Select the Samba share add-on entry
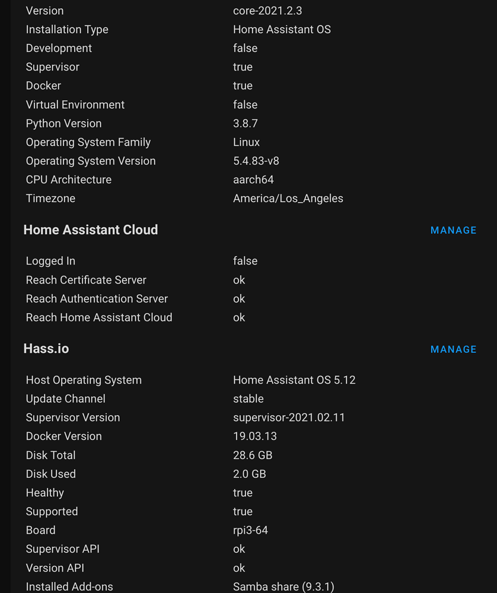 pos(283,586)
